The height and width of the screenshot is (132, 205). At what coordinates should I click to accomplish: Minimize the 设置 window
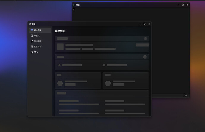tap(140, 24)
